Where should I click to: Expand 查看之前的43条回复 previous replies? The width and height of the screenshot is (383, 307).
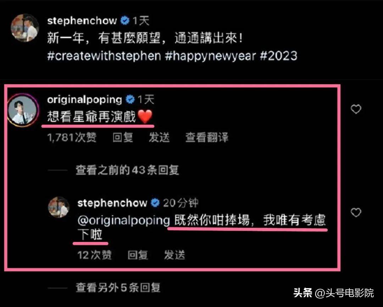click(127, 170)
